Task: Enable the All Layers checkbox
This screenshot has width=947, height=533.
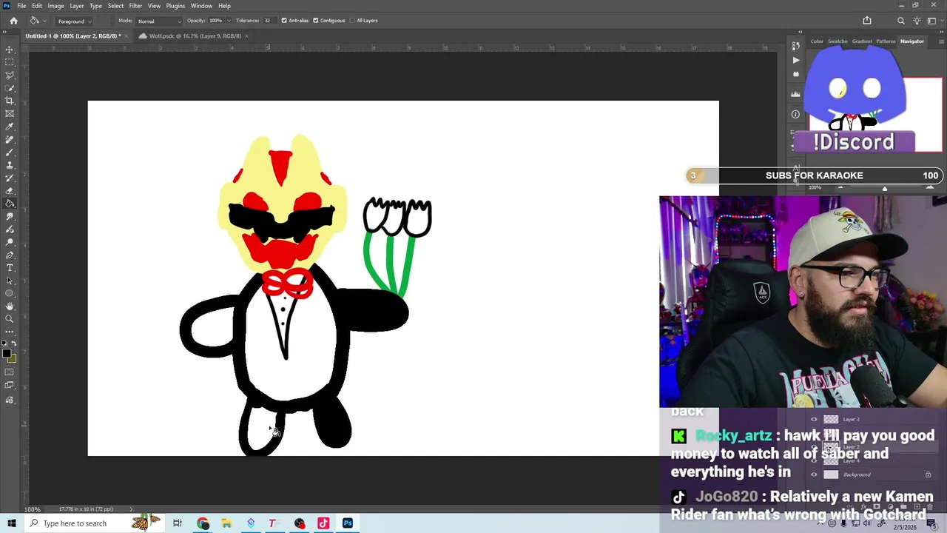Action: 351,21
